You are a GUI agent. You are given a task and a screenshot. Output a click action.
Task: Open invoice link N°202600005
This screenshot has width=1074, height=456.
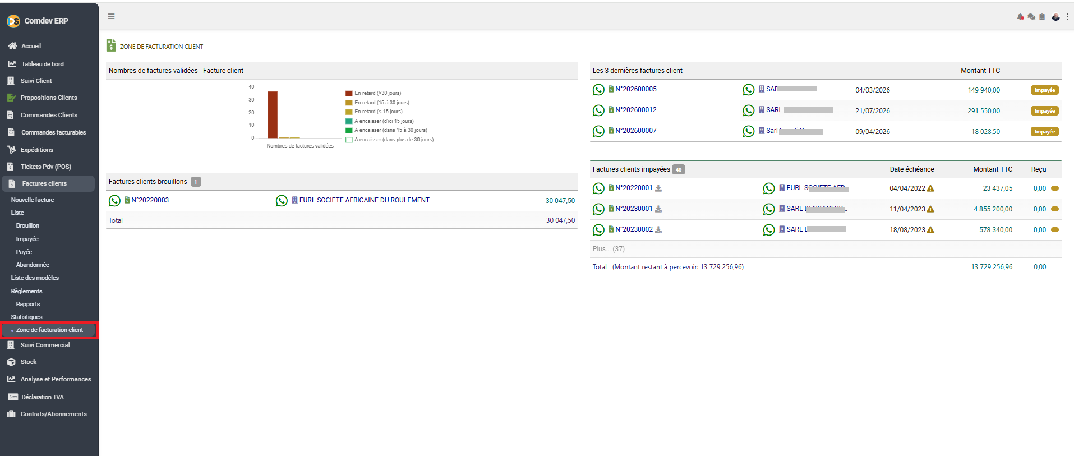636,89
